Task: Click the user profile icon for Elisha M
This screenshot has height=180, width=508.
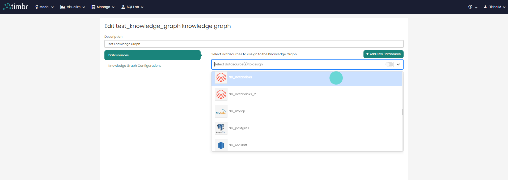Action: coord(485,7)
